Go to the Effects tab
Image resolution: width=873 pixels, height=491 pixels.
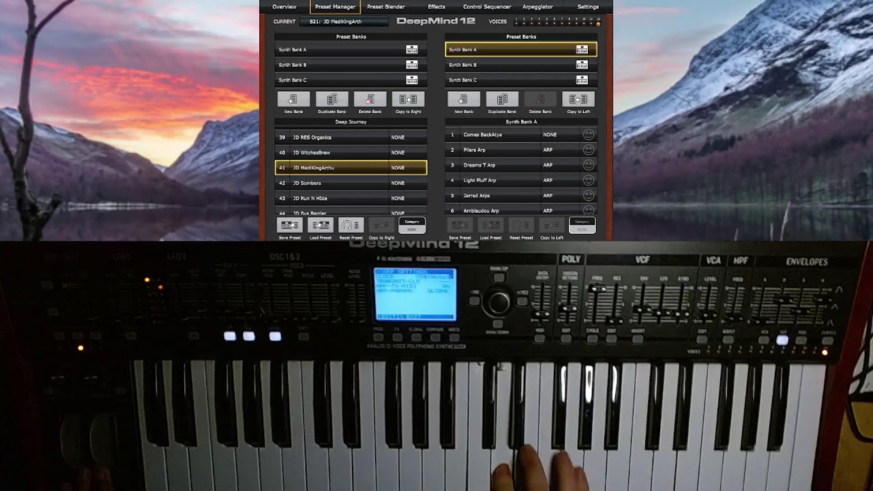point(436,7)
